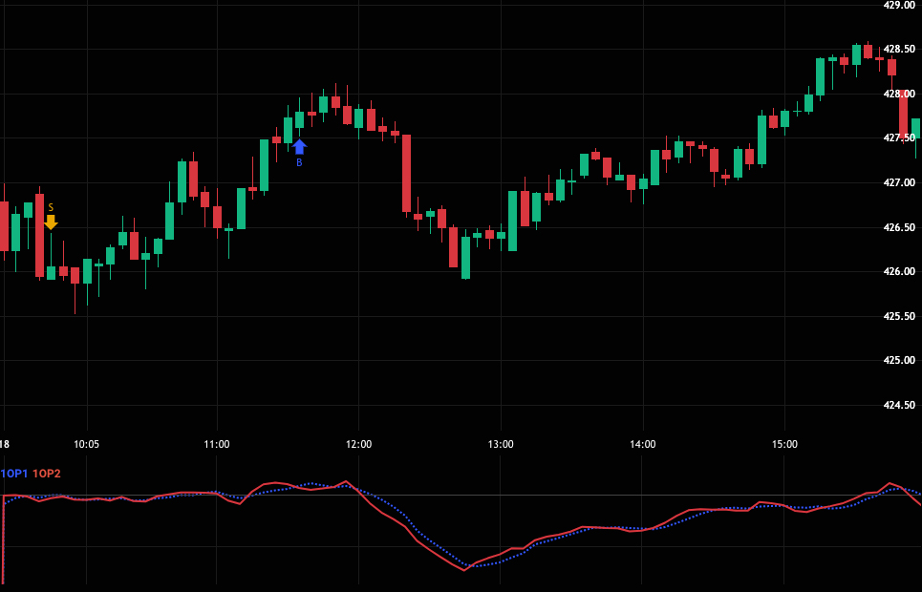The width and height of the screenshot is (922, 592).
Task: Click the 13:00 time axis label
Action: [x=501, y=444]
